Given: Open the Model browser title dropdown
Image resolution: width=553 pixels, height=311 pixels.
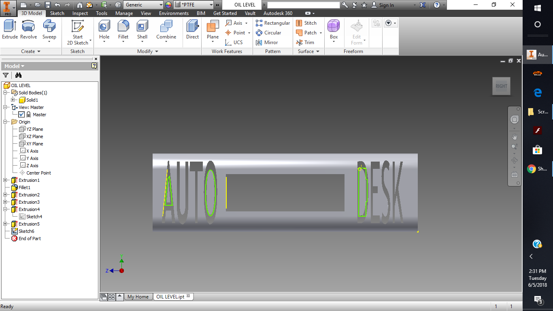Looking at the screenshot, I should 15,66.
